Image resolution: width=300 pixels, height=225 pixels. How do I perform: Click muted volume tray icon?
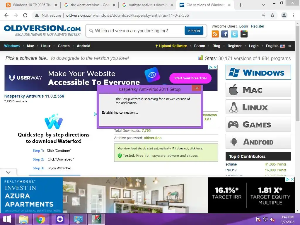(x=272, y=219)
